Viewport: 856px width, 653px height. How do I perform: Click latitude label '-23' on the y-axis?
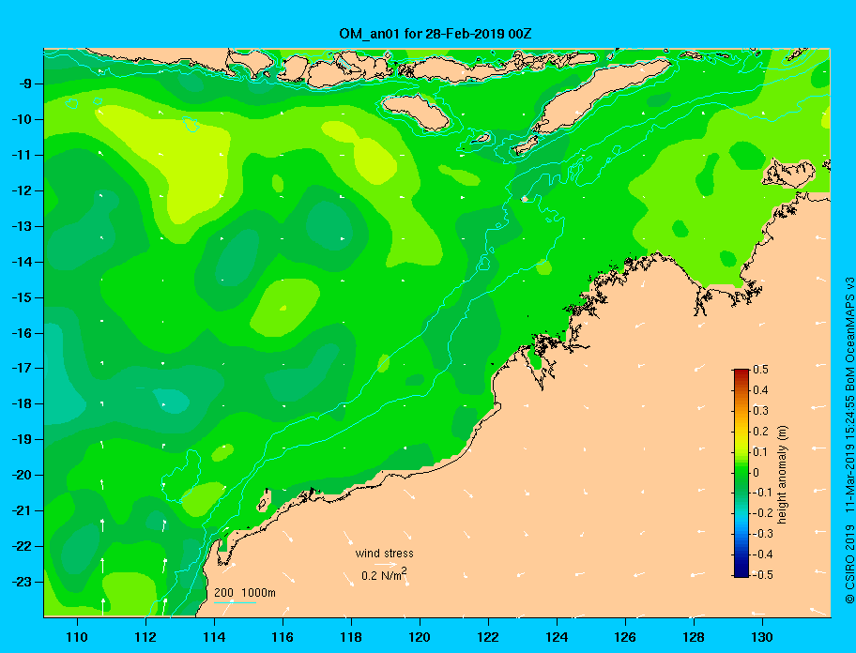(22, 582)
